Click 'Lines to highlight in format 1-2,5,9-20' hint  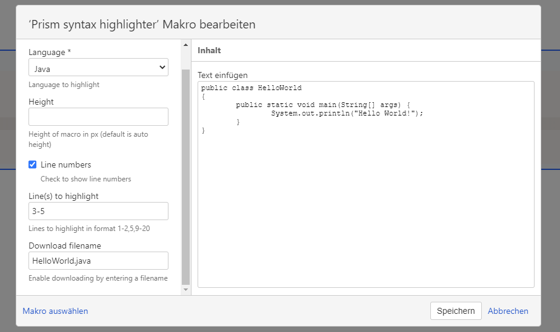point(89,229)
